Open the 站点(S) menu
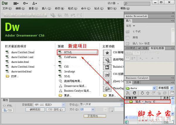 click(x=99, y=8)
